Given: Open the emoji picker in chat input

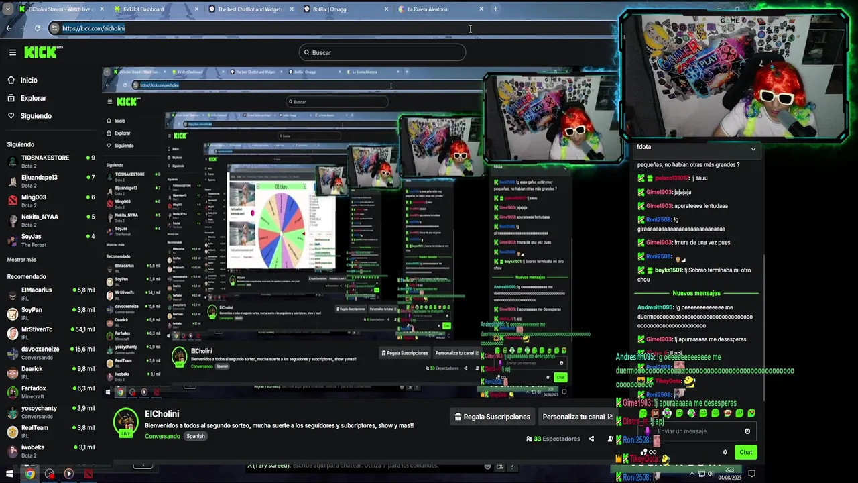Looking at the screenshot, I should pos(747,431).
